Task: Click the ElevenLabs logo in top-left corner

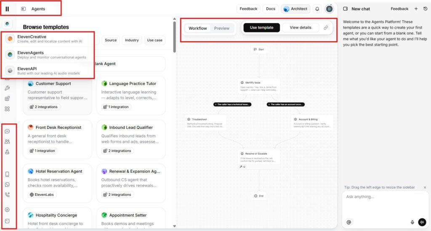Action: pos(7,9)
